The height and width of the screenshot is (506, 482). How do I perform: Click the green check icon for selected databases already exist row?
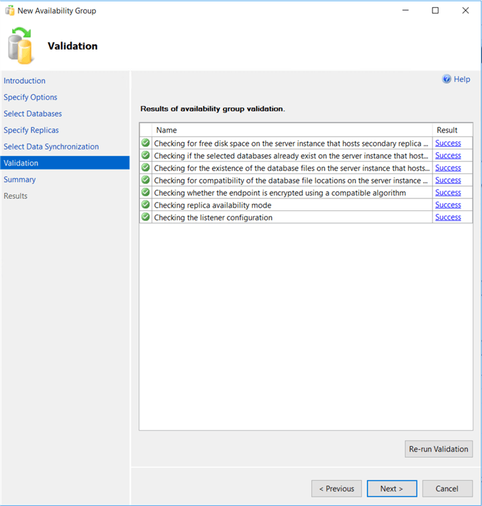(x=146, y=155)
